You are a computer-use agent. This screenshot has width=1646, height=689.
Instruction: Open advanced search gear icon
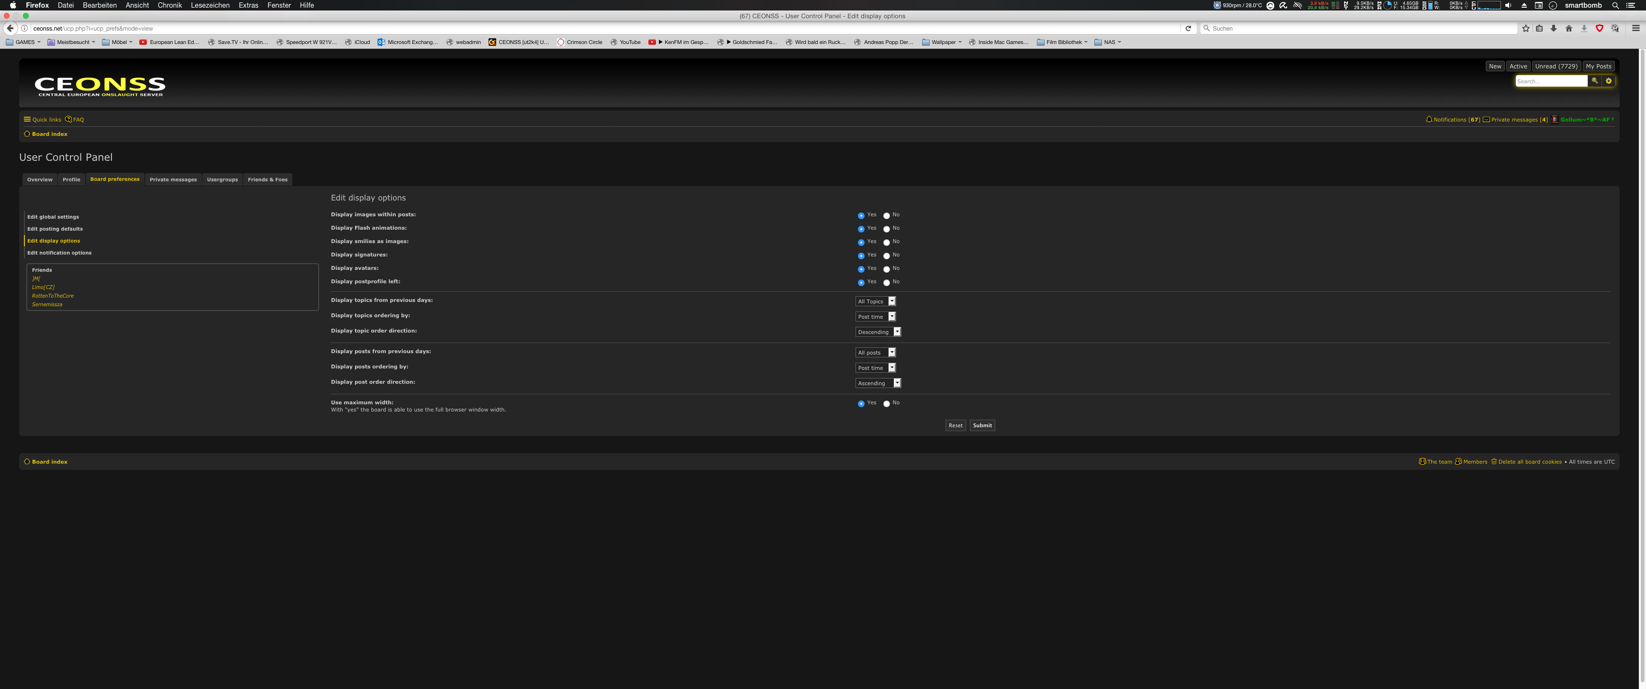coord(1608,80)
